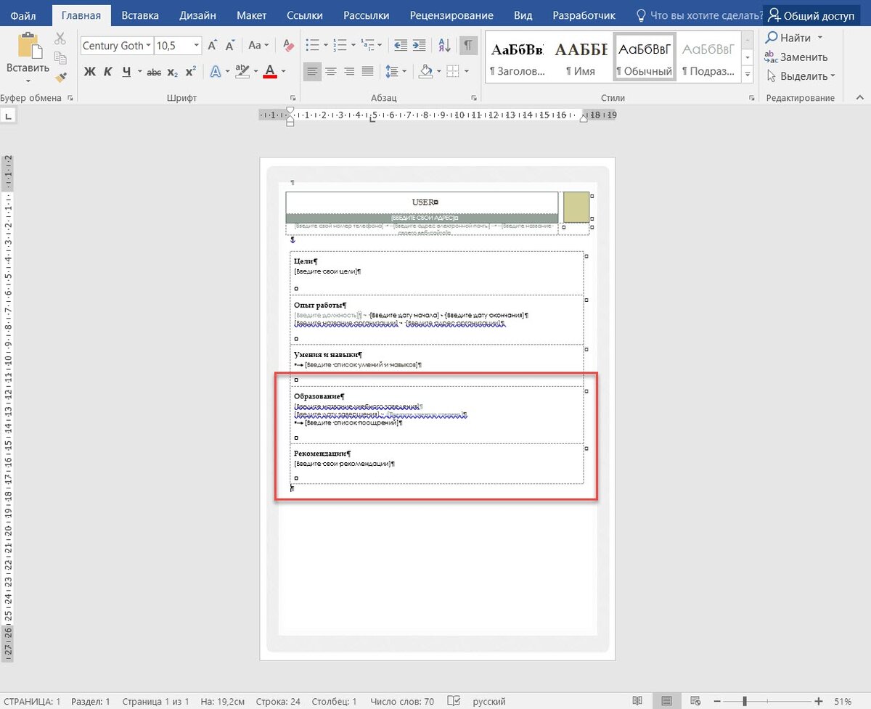871x709 pixels.
Task: Toggle Bold (Ж) formatting
Action: pyautogui.click(x=90, y=71)
